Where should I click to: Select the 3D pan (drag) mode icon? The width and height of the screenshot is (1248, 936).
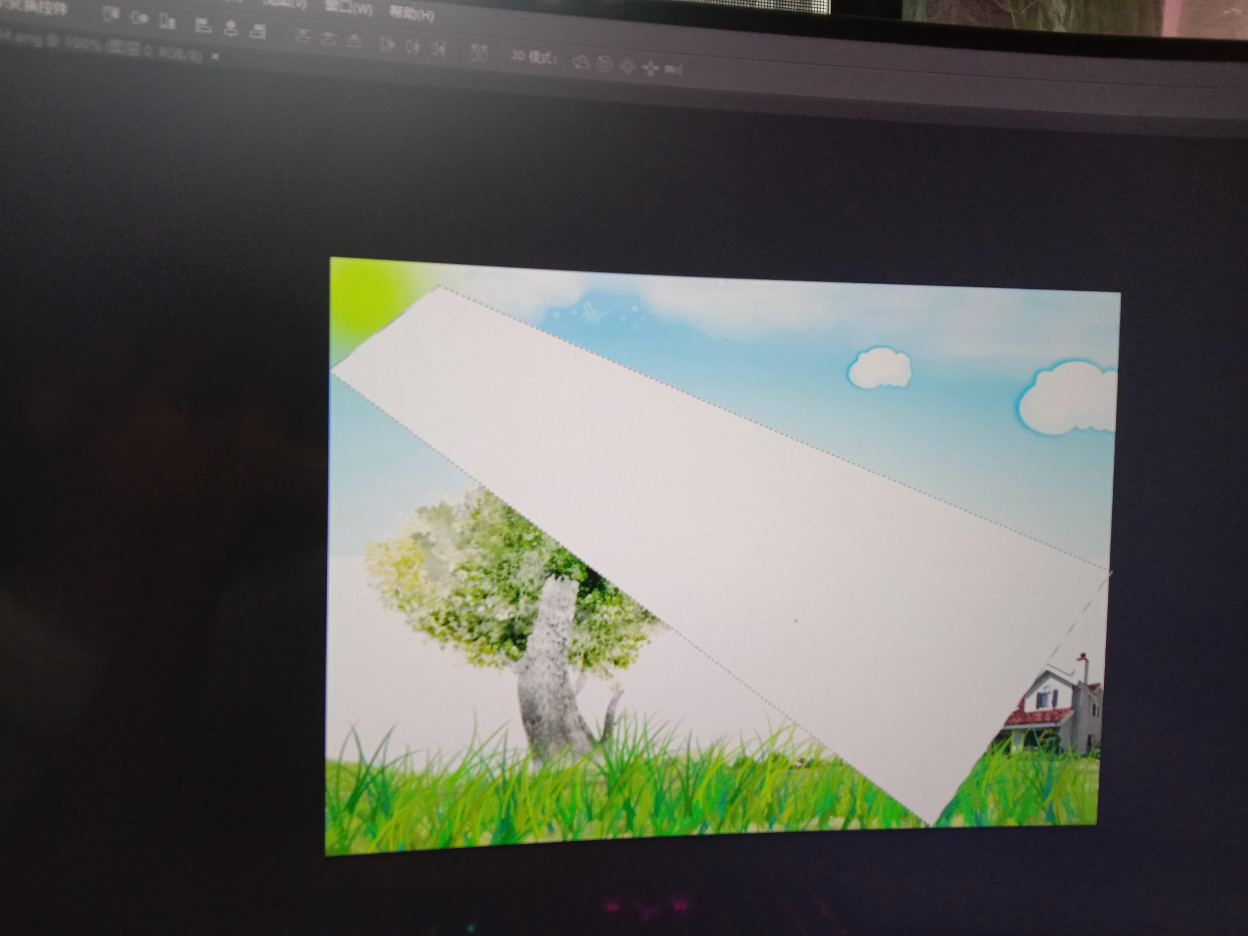[x=628, y=66]
